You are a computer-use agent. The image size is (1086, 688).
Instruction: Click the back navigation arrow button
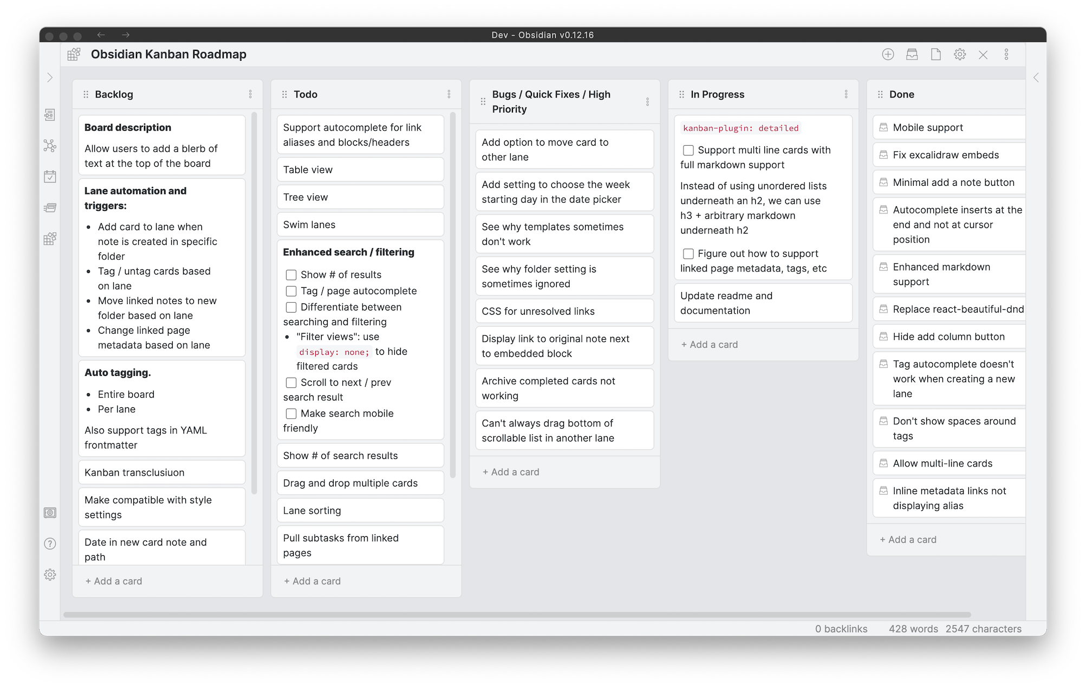101,35
